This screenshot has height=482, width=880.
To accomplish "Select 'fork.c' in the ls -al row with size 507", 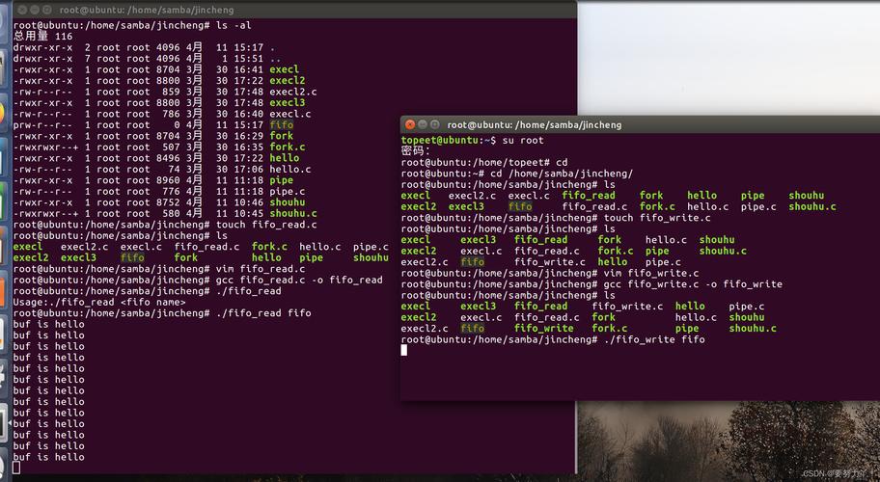I will point(288,147).
